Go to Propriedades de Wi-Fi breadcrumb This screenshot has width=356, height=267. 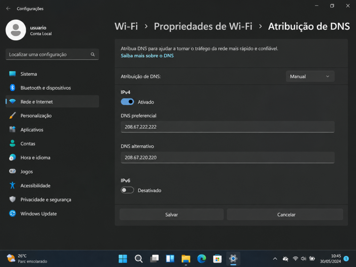point(203,26)
